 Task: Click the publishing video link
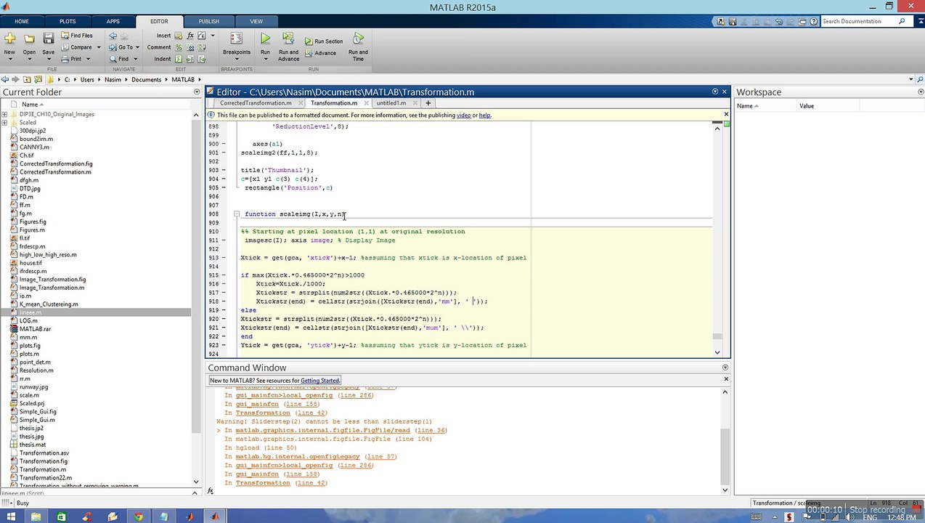tap(463, 115)
